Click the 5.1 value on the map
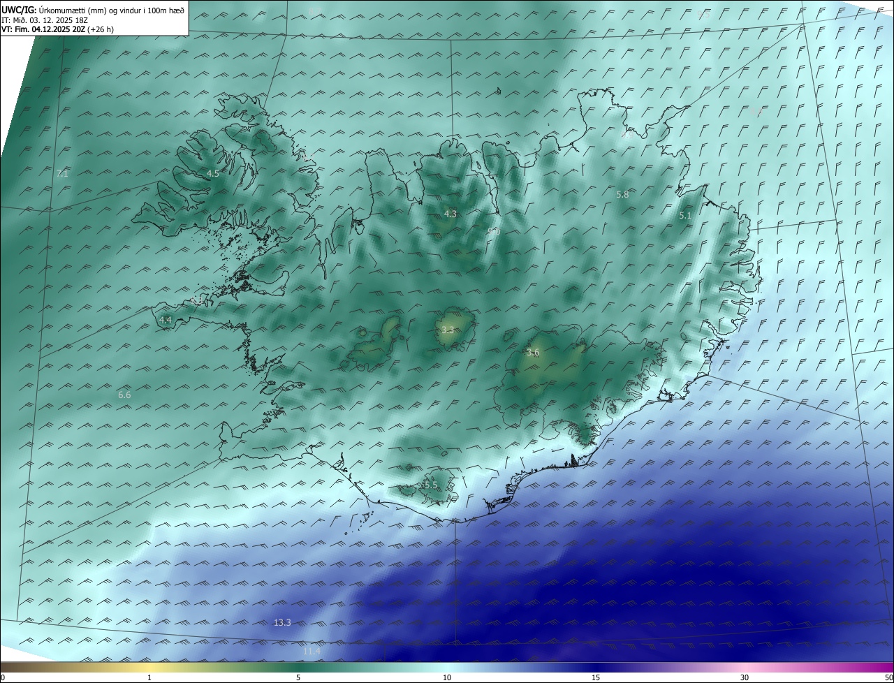The image size is (894, 683). coord(685,216)
